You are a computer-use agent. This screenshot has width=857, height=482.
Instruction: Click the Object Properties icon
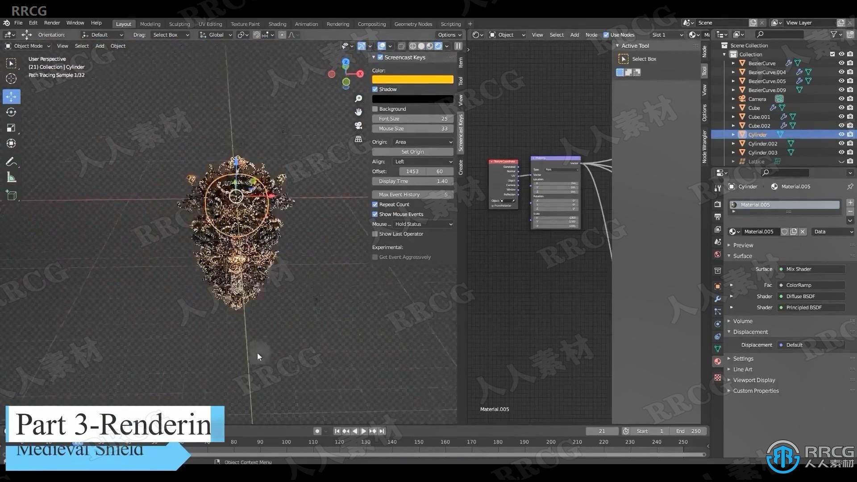point(718,285)
